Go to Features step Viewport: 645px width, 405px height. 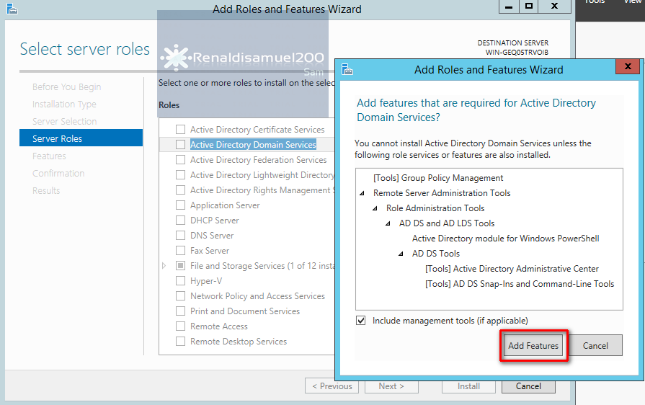point(49,156)
